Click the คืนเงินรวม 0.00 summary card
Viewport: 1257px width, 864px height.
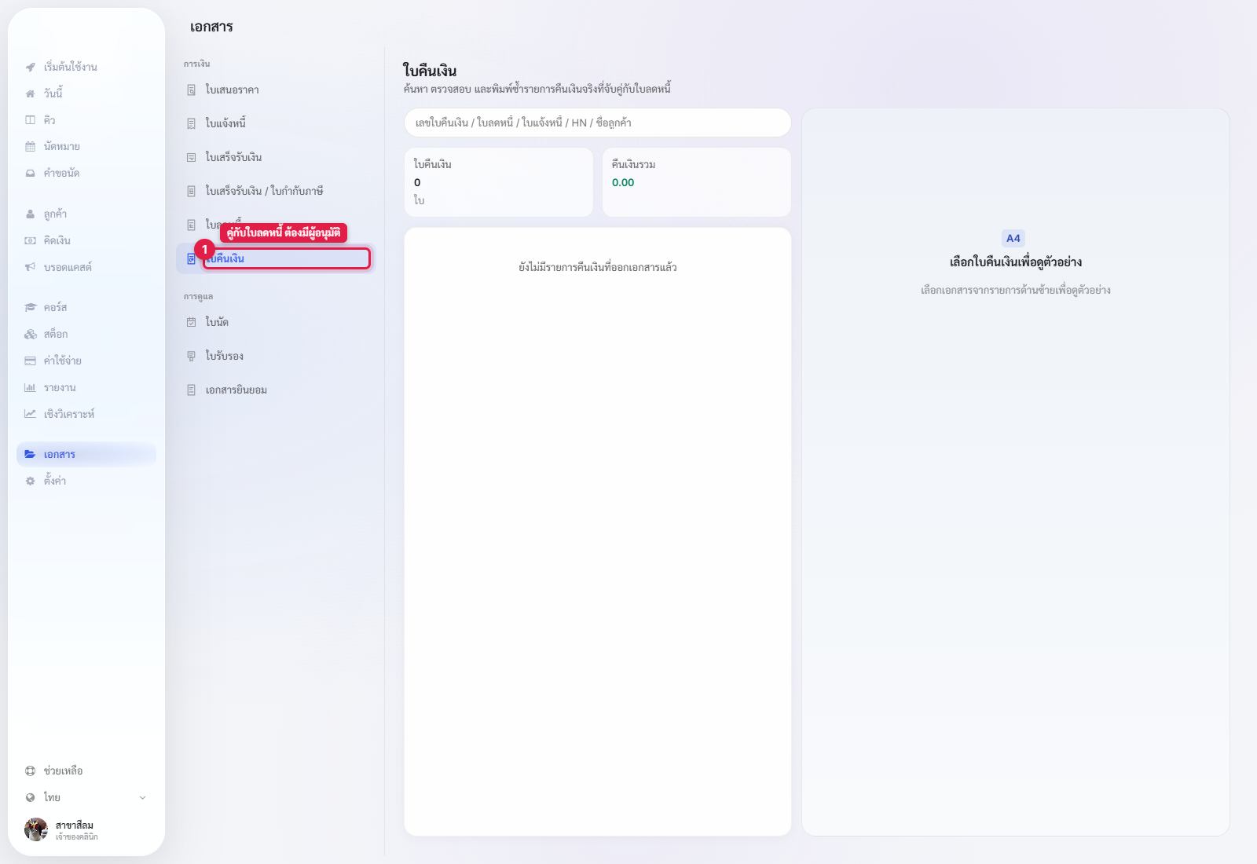pos(697,182)
